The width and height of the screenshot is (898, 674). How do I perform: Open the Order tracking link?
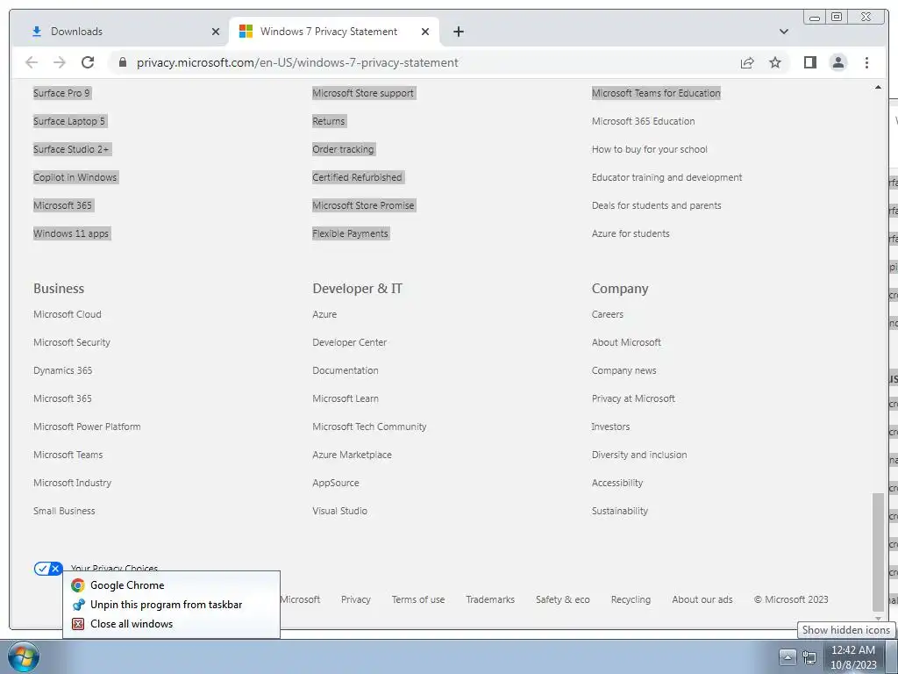pyautogui.click(x=343, y=149)
